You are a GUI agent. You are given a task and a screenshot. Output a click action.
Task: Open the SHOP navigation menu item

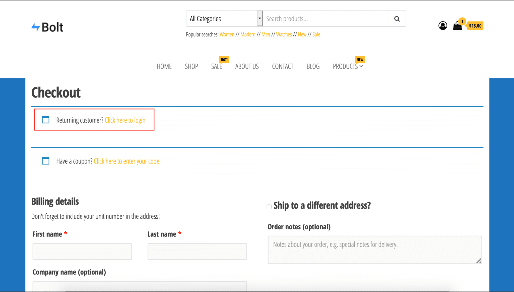pos(191,66)
